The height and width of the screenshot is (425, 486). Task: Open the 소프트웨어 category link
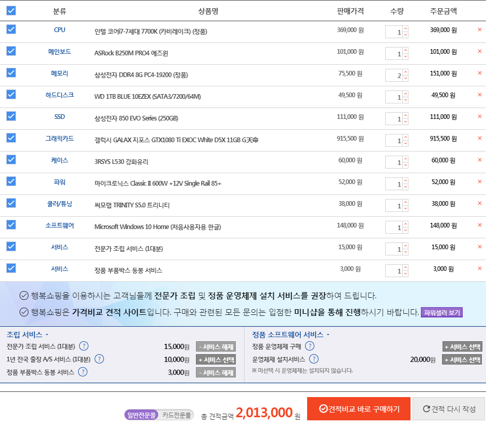tap(59, 225)
